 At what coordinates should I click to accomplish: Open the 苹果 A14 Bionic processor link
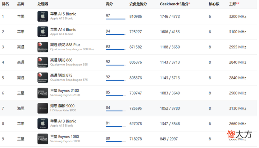click(x=63, y=29)
